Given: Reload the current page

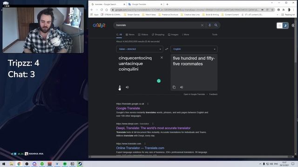Looking at the screenshot, I should point(102,10).
